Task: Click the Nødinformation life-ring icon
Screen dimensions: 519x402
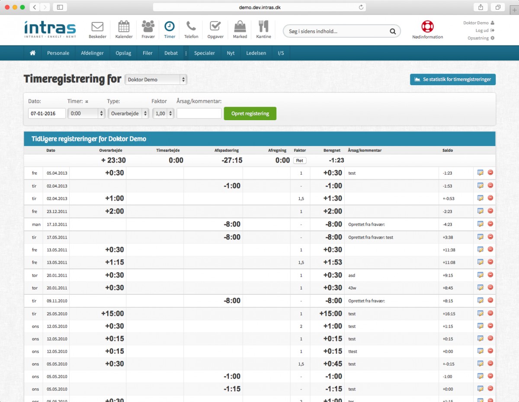Action: [427, 27]
